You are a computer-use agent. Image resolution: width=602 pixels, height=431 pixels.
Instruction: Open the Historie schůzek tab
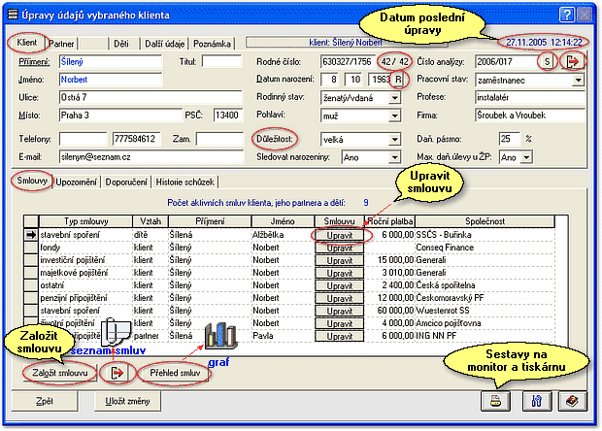(x=190, y=182)
